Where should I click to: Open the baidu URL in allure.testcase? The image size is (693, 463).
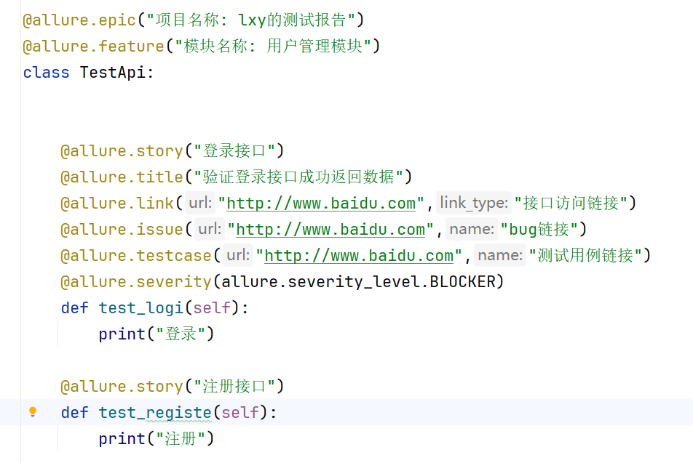click(x=359, y=256)
